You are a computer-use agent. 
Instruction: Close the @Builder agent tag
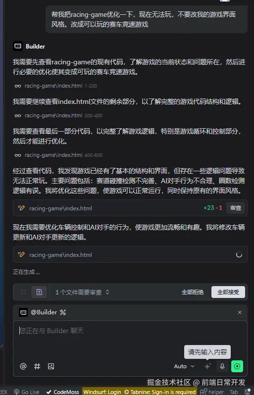[240, 312]
